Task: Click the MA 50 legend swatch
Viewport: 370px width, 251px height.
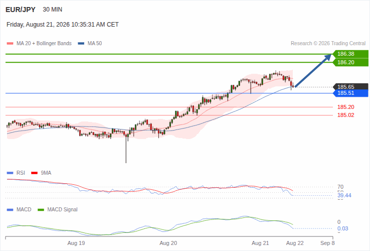Action: (81, 44)
